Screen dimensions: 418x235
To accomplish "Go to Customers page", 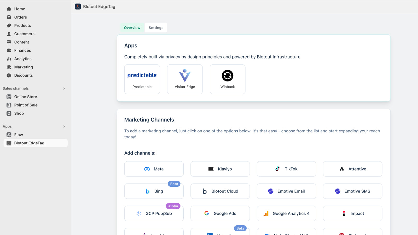I will point(24,34).
